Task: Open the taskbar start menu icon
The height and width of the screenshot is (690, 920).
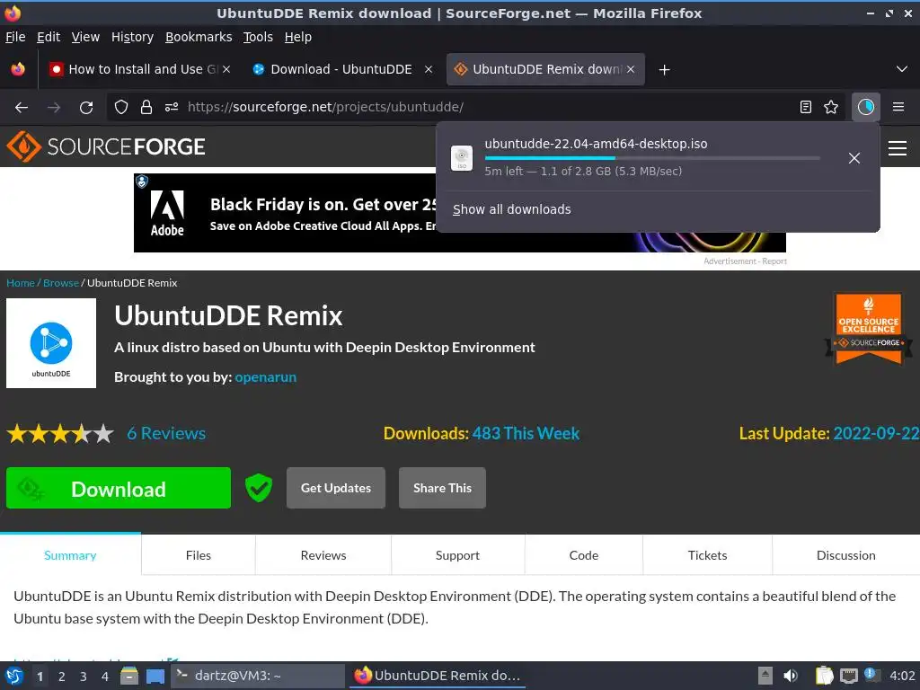Action: (x=14, y=676)
